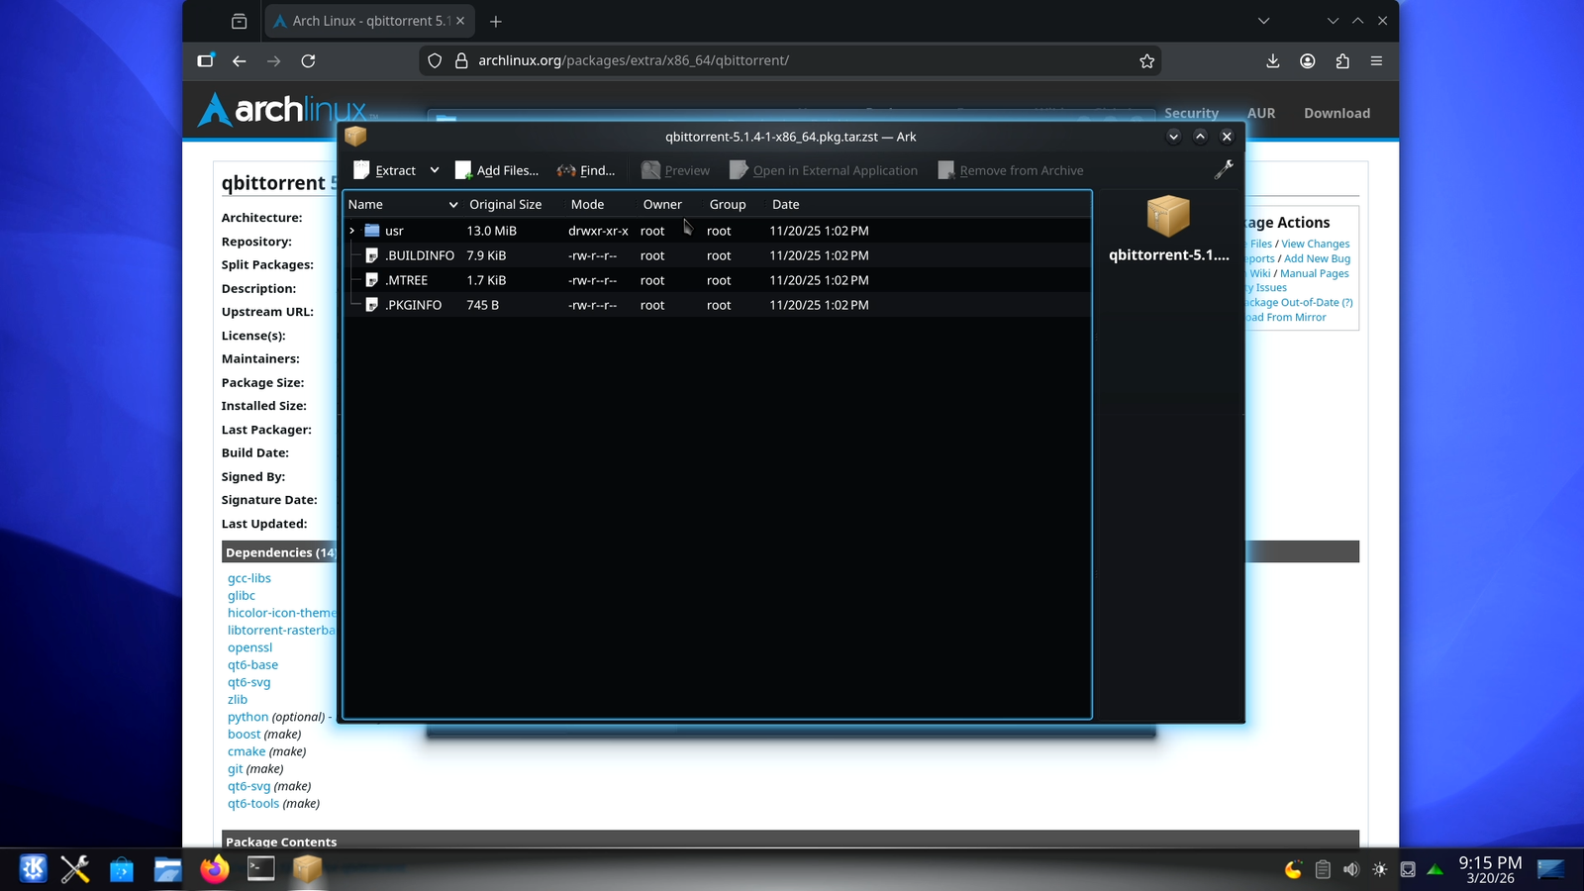Click the site lock icon
1584x891 pixels.
click(461, 60)
